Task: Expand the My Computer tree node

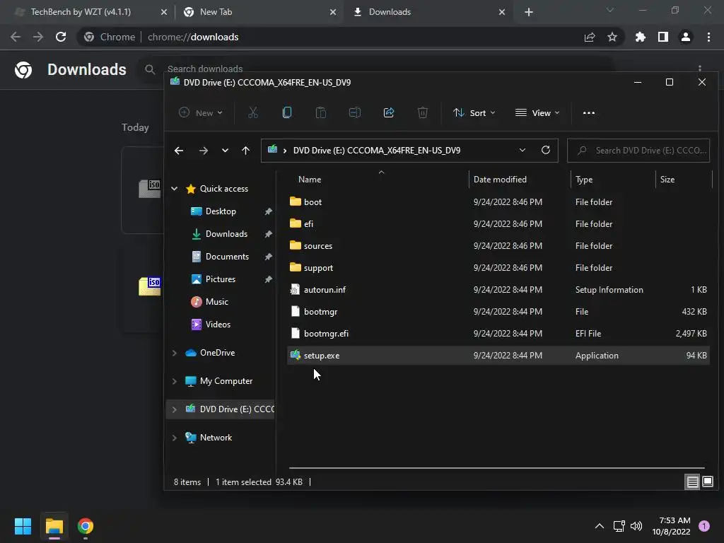Action: tap(175, 381)
